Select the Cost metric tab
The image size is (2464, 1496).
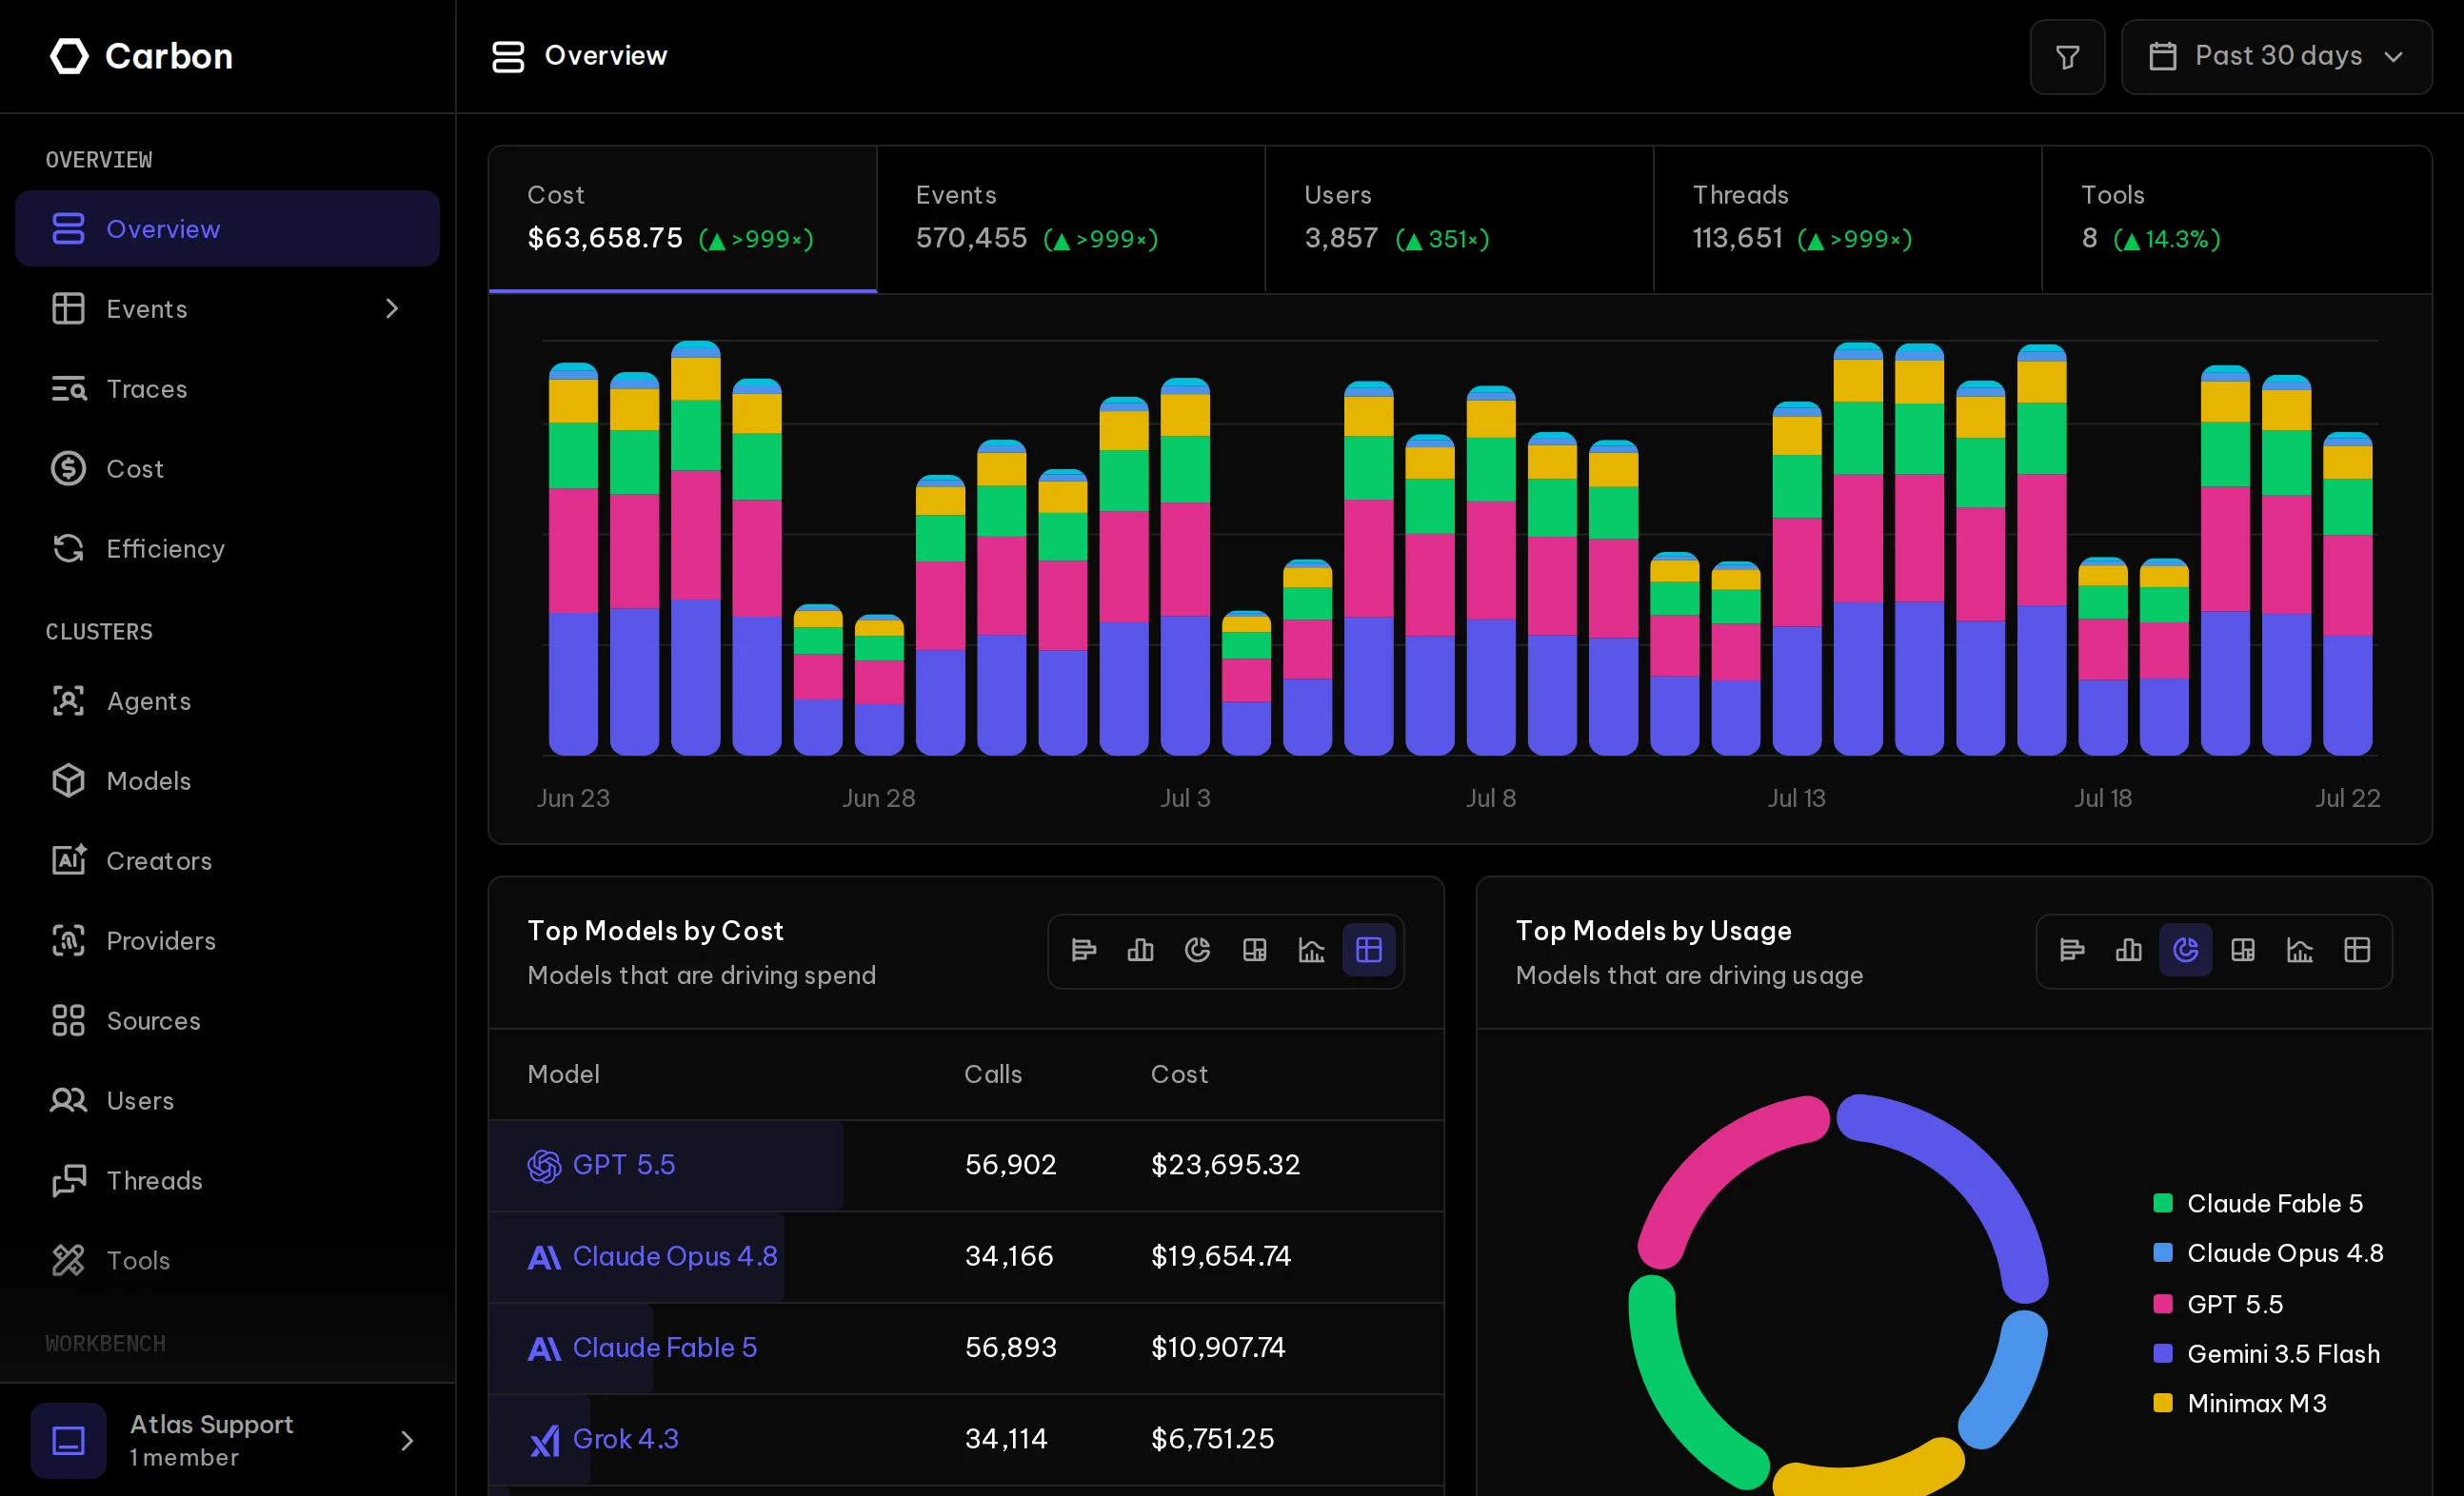683,219
